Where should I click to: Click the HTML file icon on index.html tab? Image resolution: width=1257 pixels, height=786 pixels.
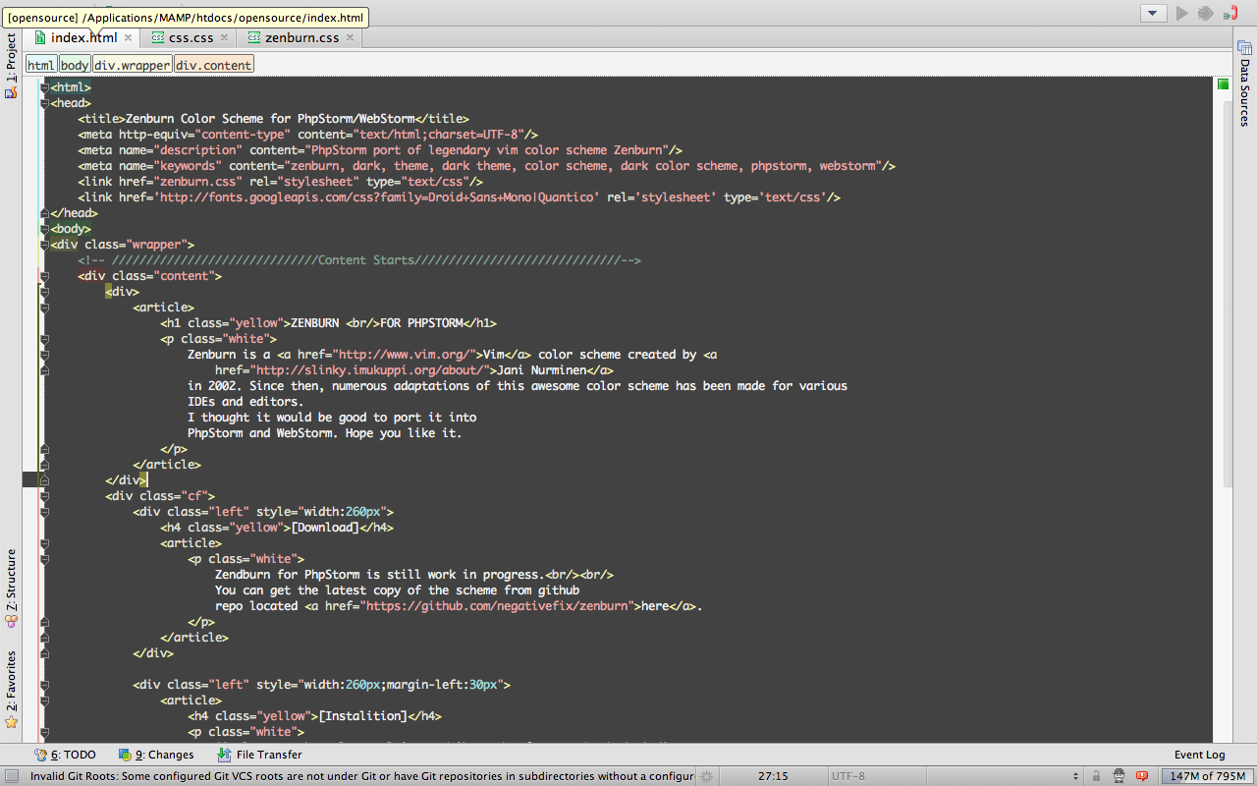(x=40, y=37)
